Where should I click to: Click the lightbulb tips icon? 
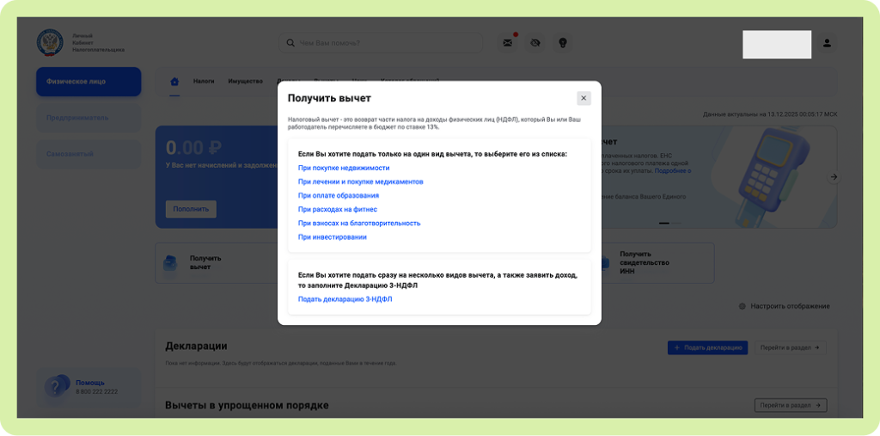click(x=563, y=43)
